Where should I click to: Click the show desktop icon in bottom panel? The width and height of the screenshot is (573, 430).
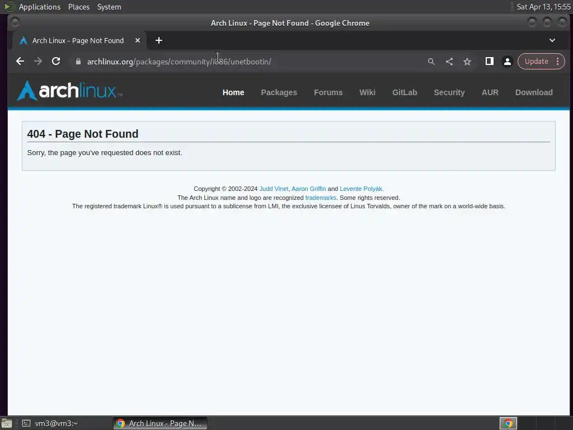pyautogui.click(x=7, y=423)
